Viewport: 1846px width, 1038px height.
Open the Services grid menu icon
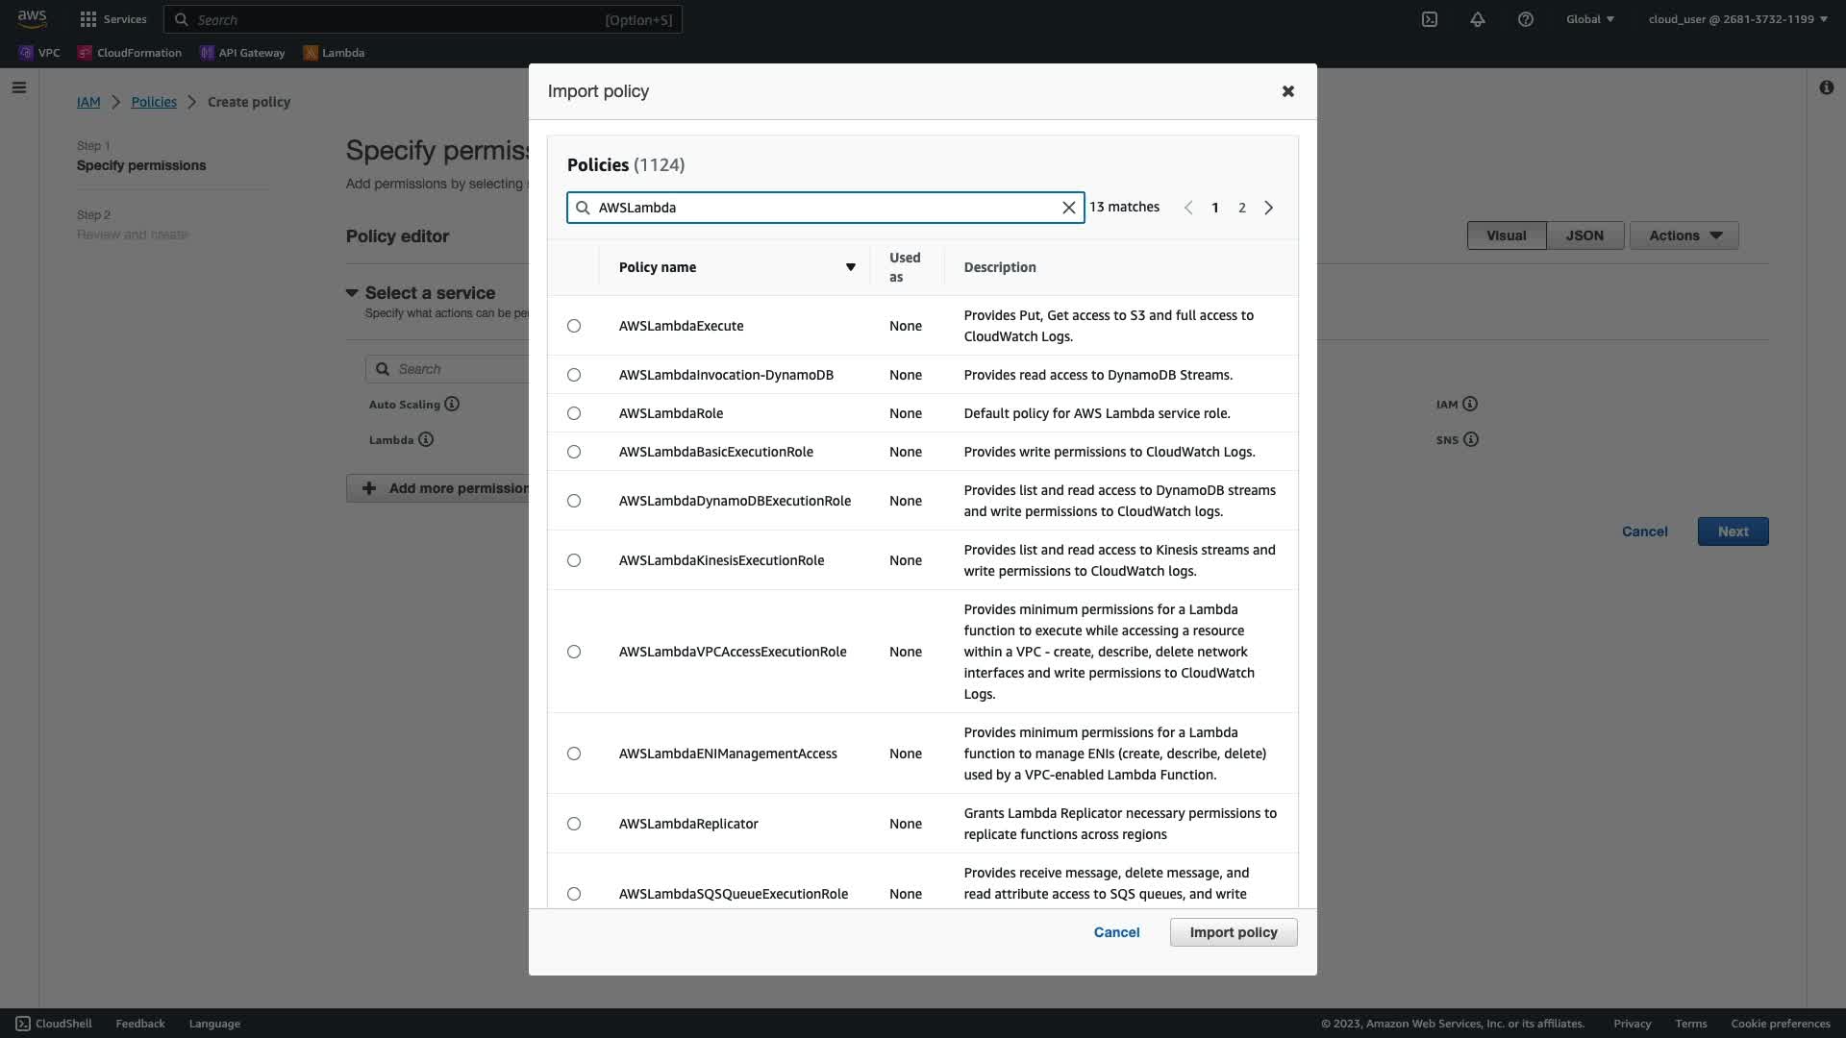coord(88,19)
